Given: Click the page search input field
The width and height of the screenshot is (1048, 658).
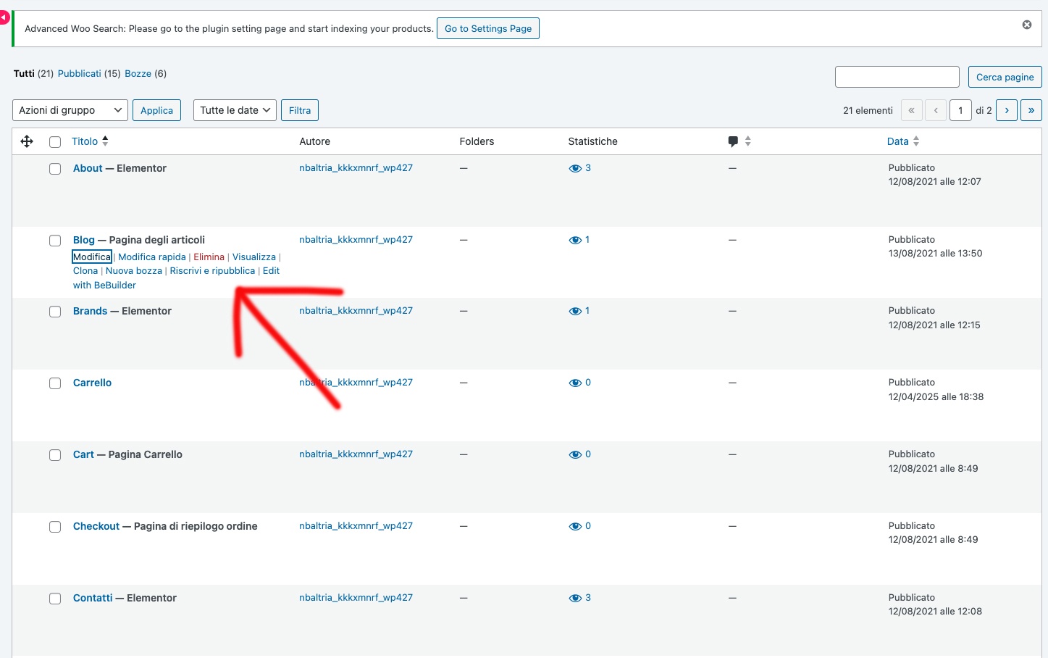Looking at the screenshot, I should pos(897,77).
